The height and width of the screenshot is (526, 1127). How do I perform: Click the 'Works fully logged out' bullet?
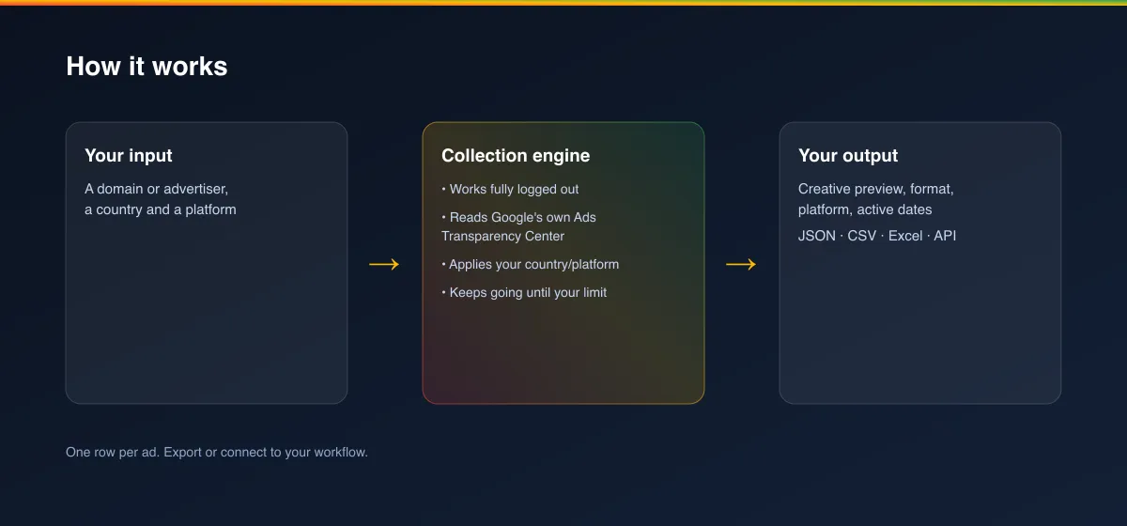pos(510,189)
